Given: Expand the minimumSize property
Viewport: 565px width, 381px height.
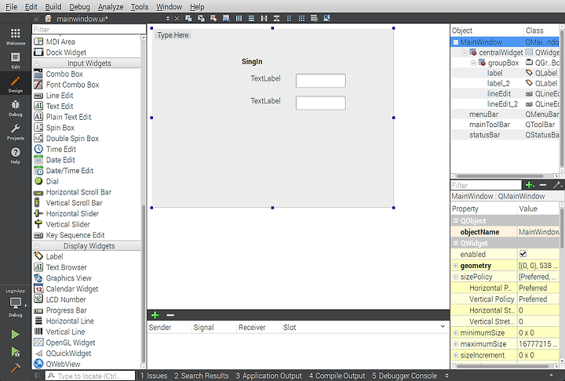Looking at the screenshot, I should click(x=455, y=332).
